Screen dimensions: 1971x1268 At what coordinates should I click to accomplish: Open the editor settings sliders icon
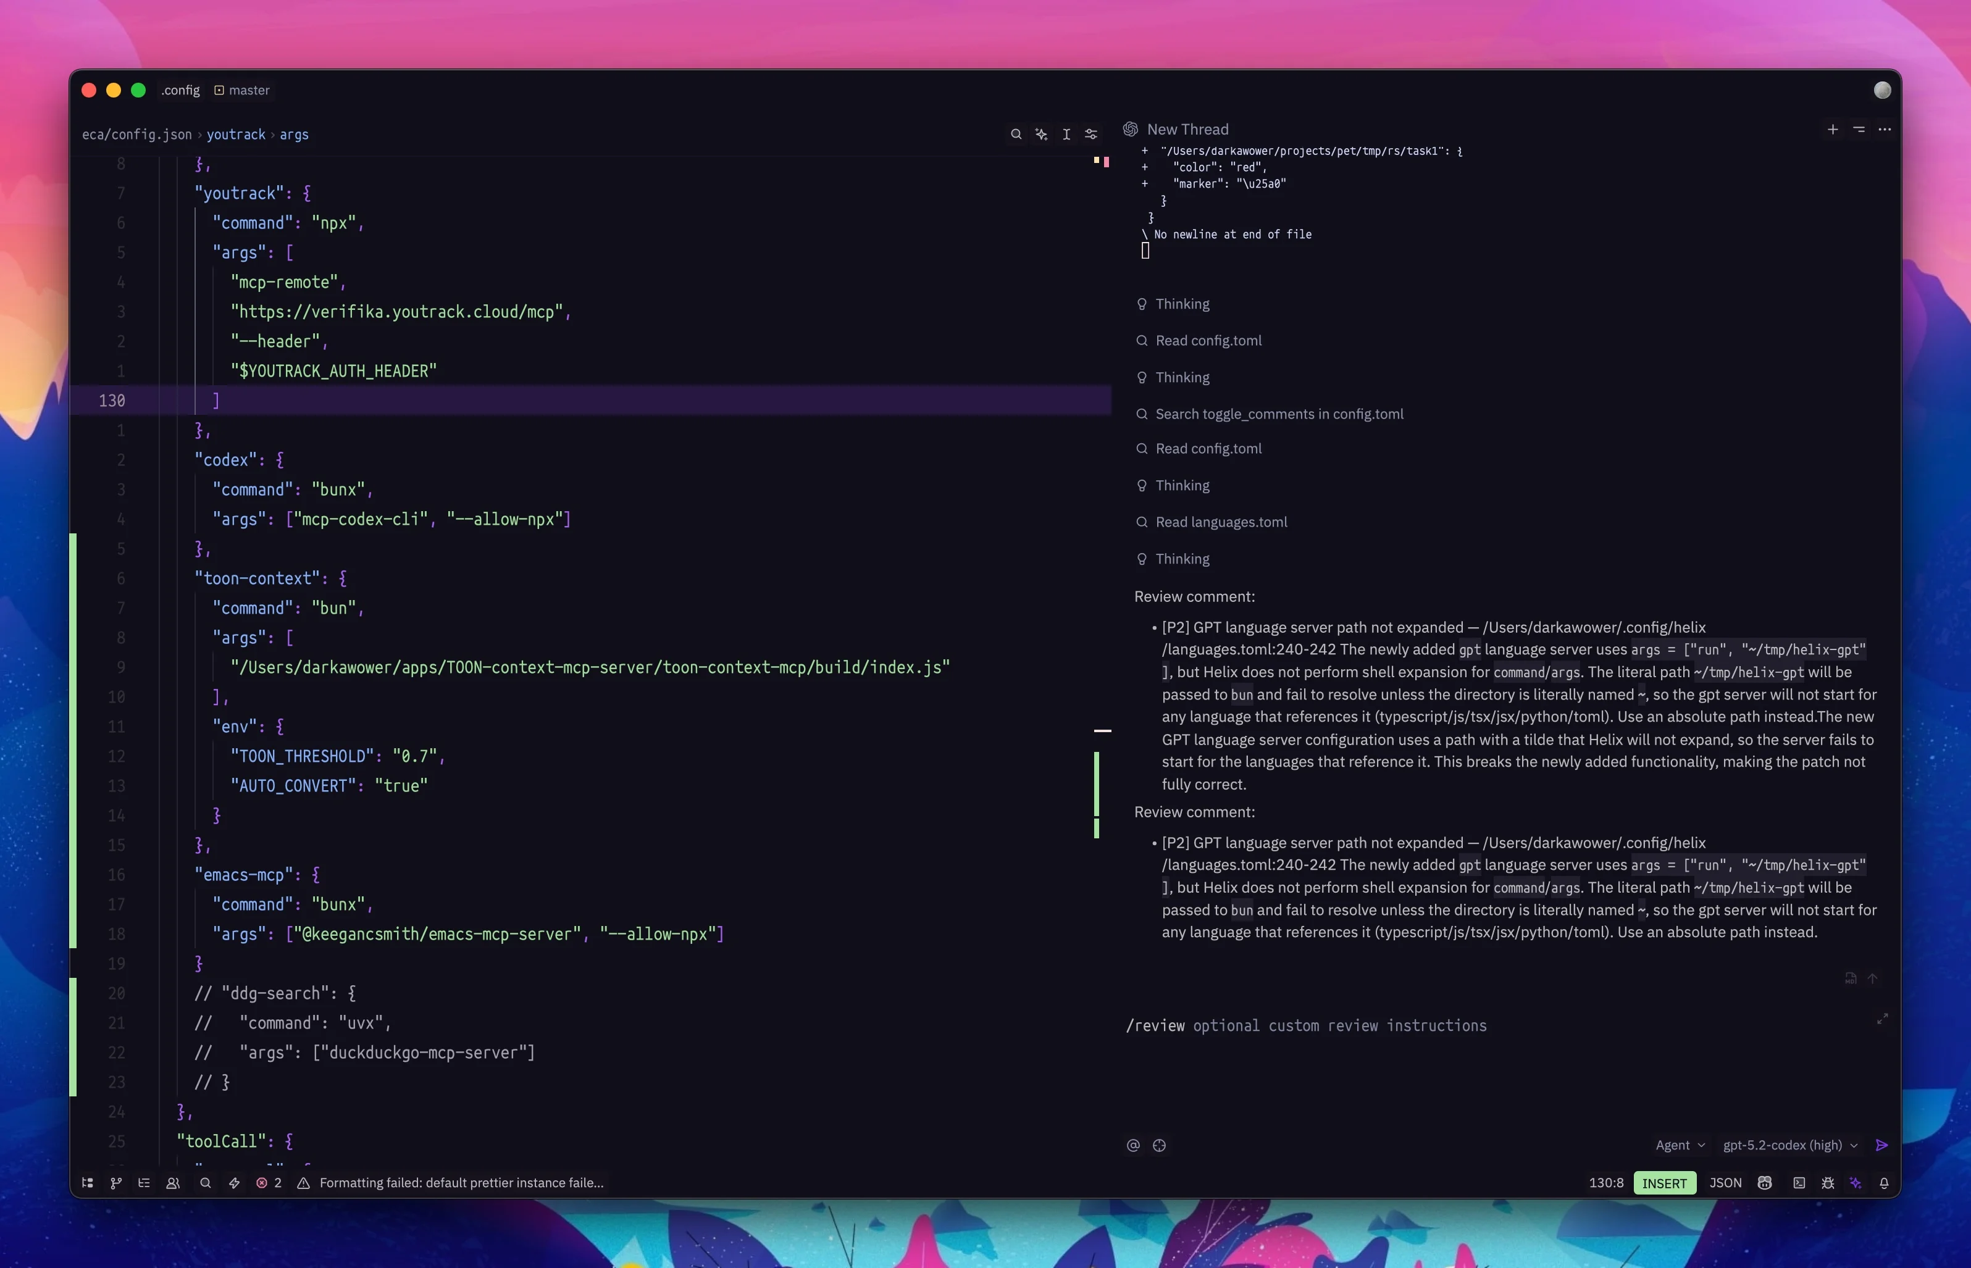(1092, 133)
